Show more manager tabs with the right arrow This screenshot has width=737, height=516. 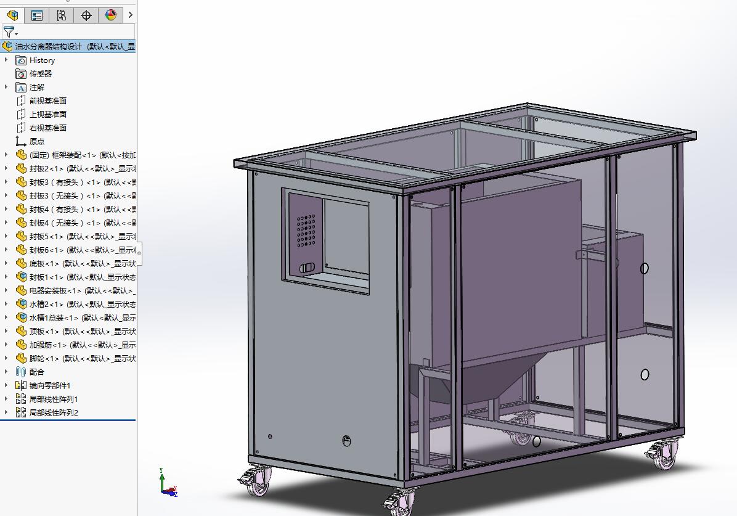130,15
